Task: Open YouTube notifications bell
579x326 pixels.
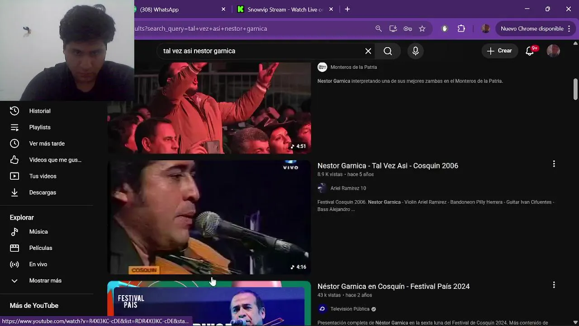Action: coord(530,51)
